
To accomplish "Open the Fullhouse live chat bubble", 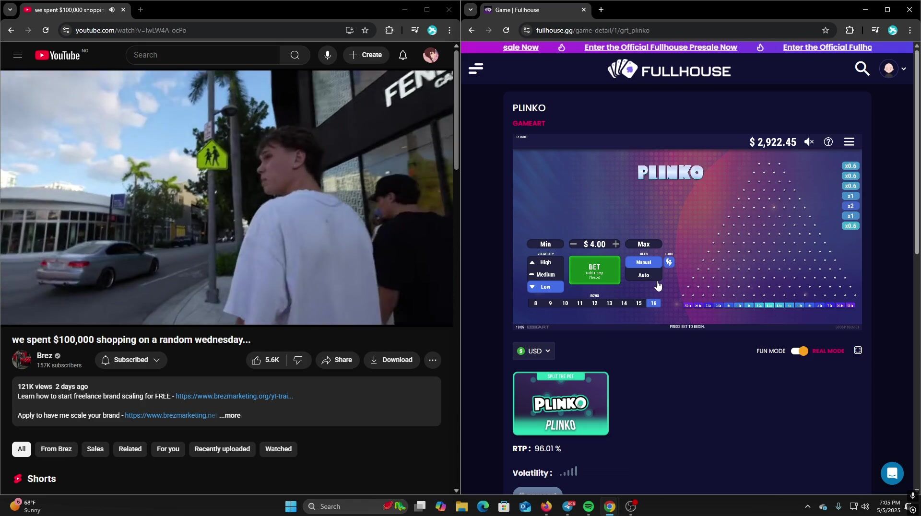I will (x=892, y=473).
